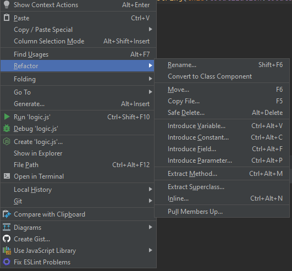
Task: Select Introduce Constant...
Action: pos(222,137)
